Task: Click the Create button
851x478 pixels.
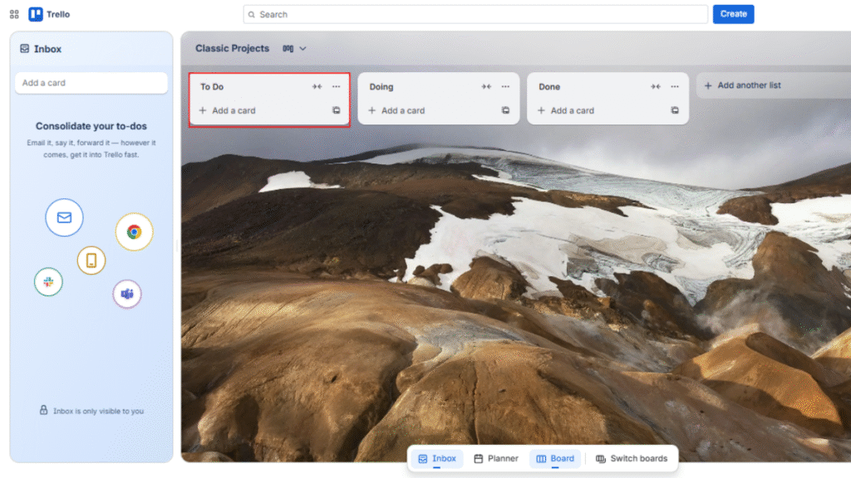Action: pyautogui.click(x=733, y=13)
